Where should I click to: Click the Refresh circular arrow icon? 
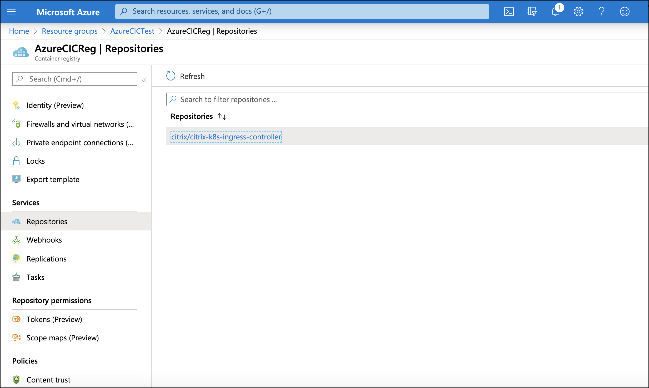171,76
